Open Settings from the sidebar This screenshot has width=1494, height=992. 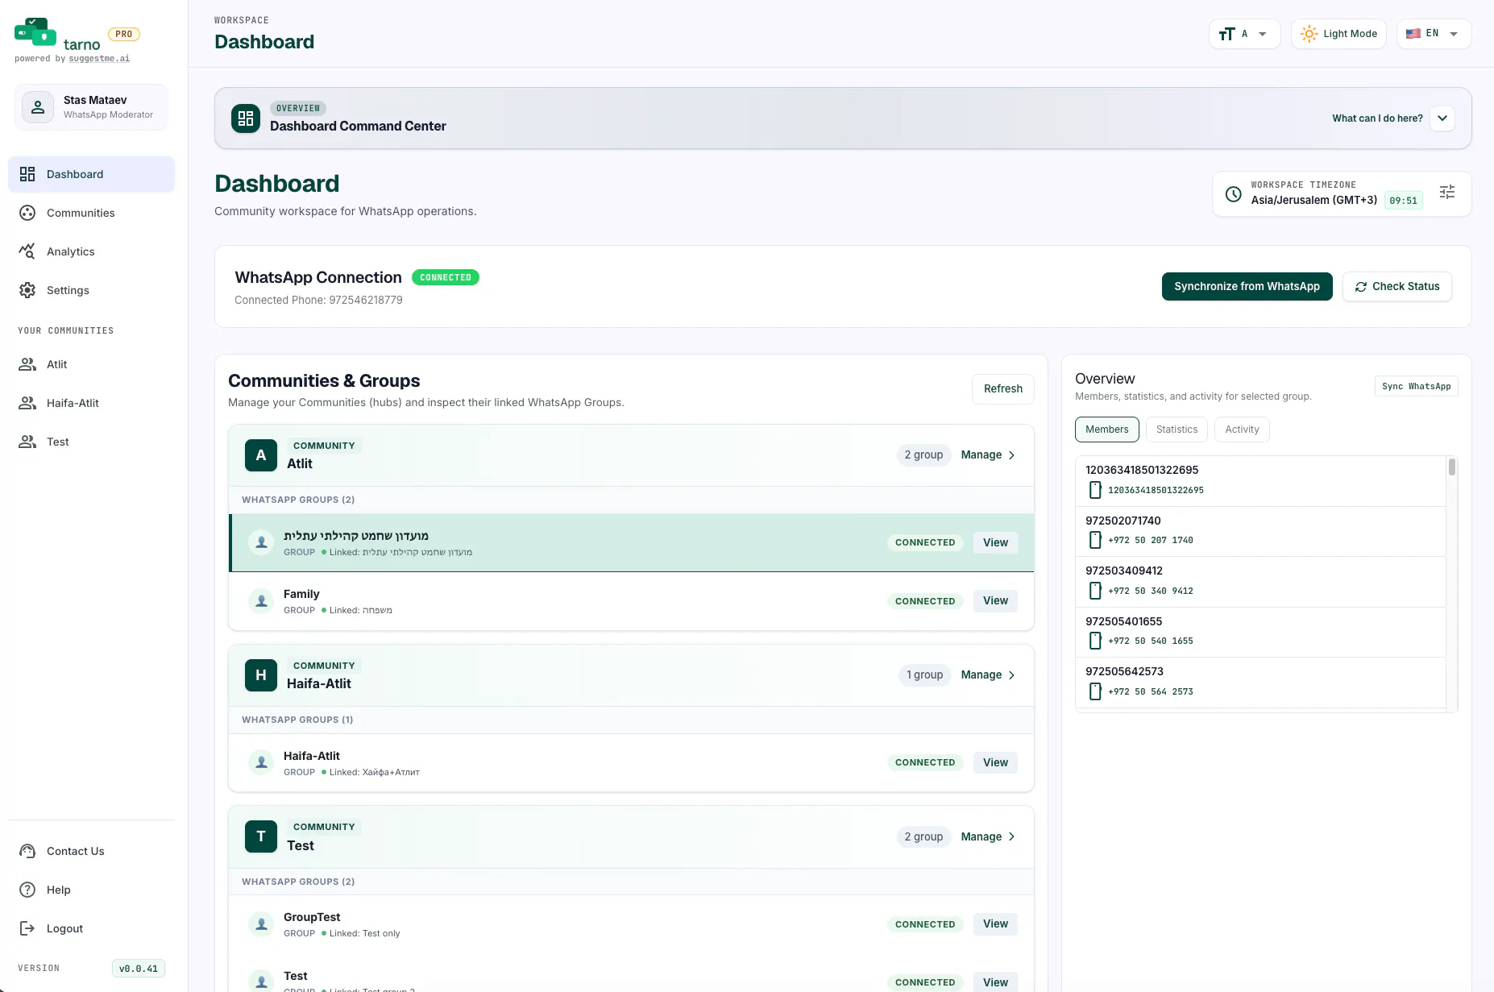point(91,290)
